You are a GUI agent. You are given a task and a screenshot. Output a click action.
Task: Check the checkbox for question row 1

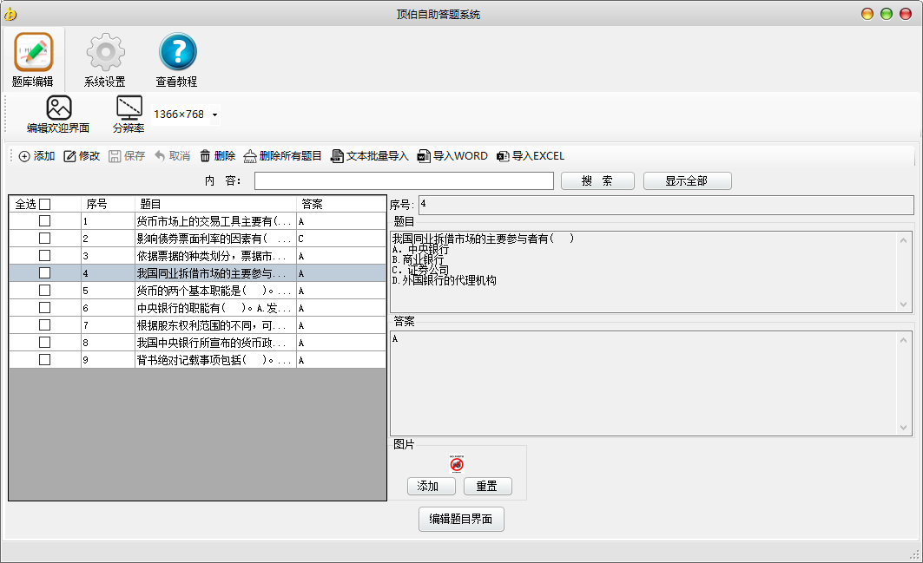pos(45,221)
